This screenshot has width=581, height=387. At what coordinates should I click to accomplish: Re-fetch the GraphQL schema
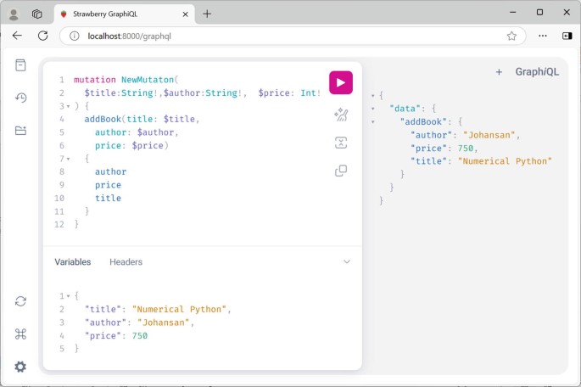click(20, 301)
